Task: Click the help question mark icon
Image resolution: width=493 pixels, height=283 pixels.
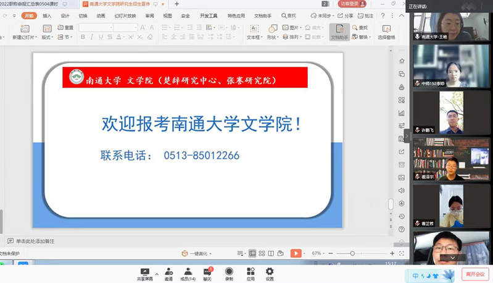Action: coord(383,15)
